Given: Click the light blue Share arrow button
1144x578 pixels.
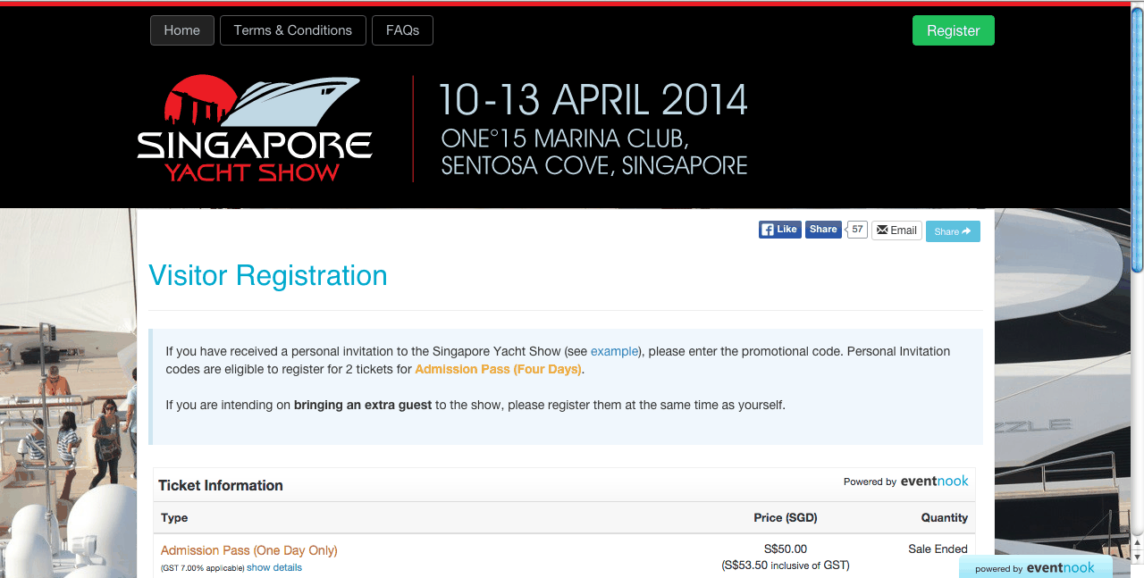Looking at the screenshot, I should point(953,231).
